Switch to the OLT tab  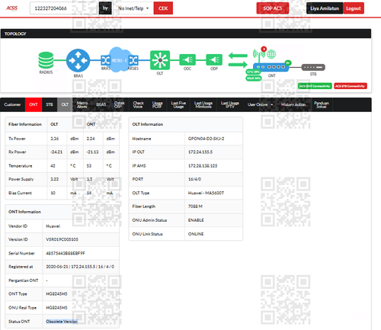click(65, 104)
